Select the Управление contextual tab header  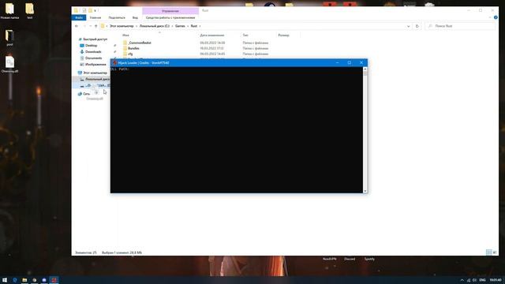point(170,11)
